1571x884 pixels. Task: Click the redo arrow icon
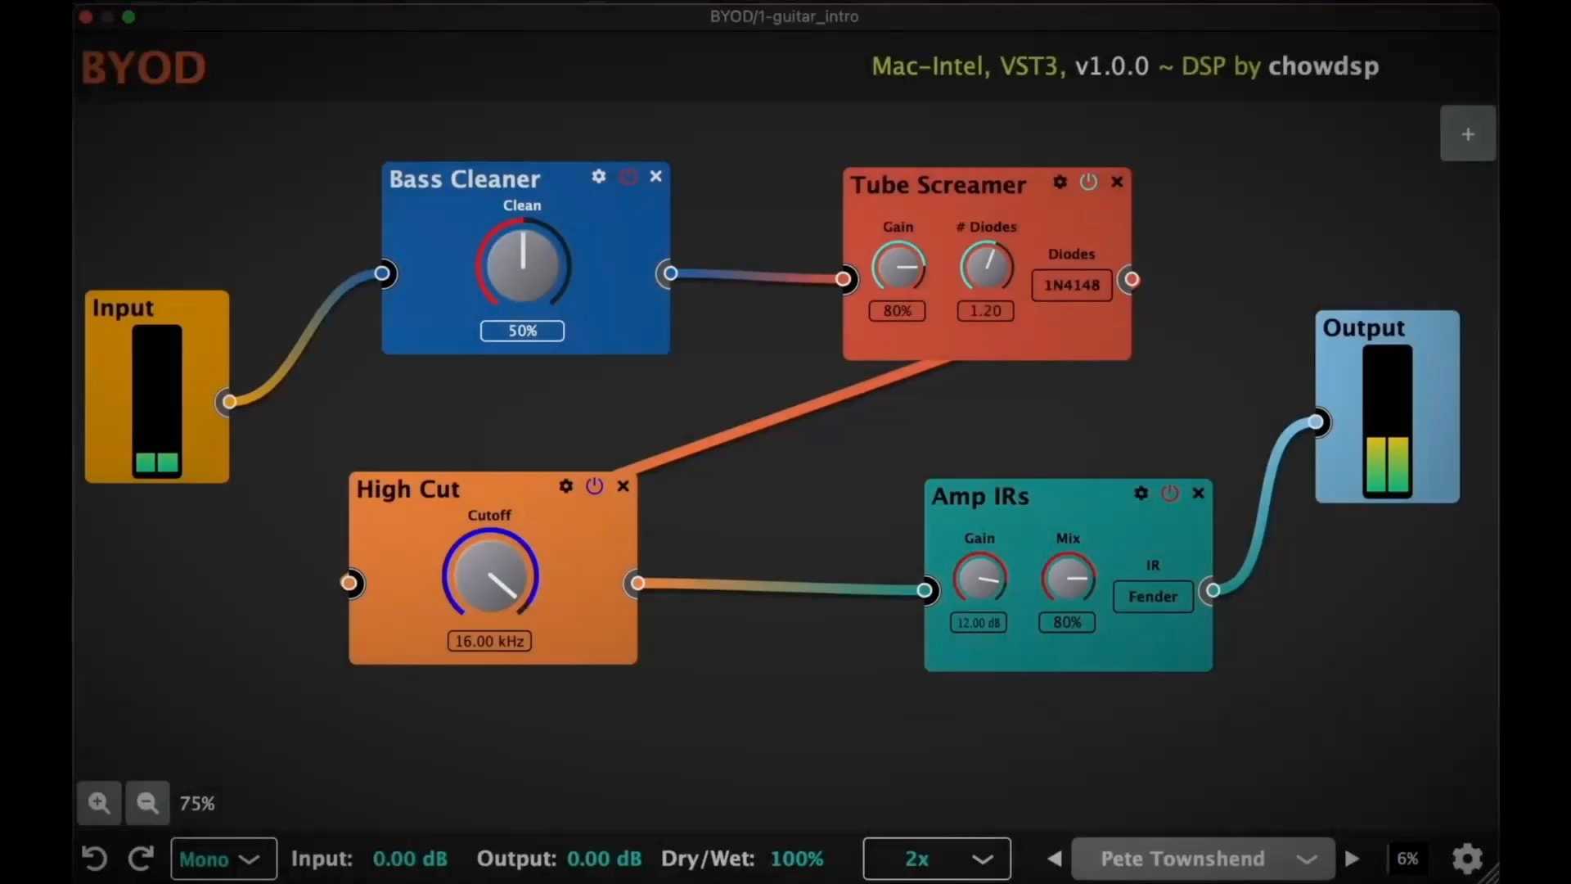(x=140, y=858)
